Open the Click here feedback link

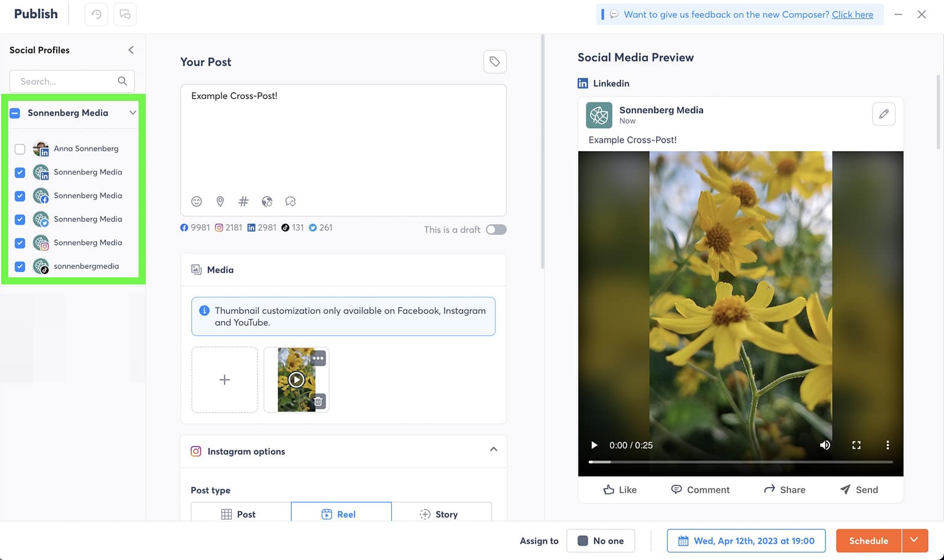click(853, 14)
